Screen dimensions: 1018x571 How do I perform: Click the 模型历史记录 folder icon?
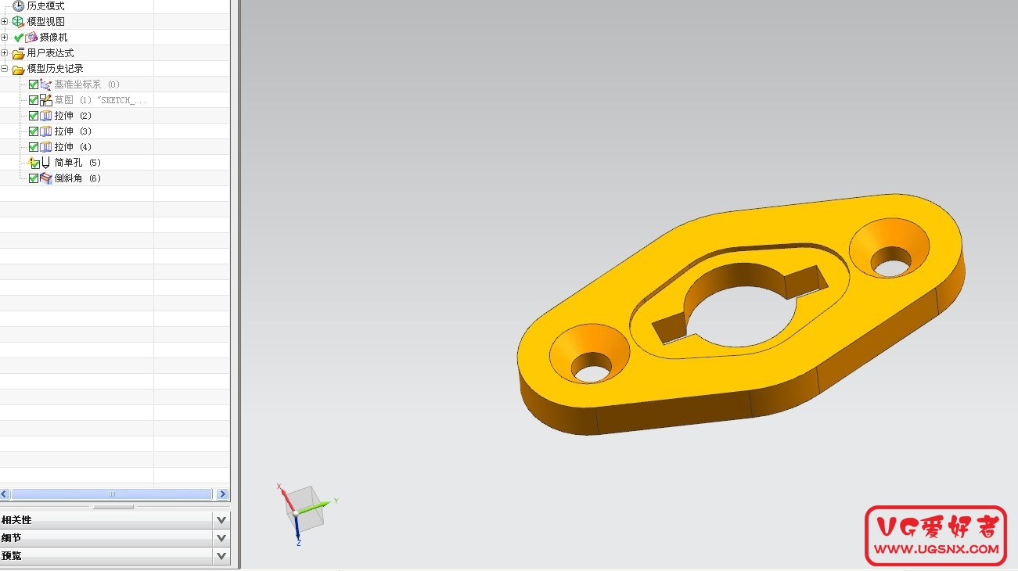[x=19, y=69]
